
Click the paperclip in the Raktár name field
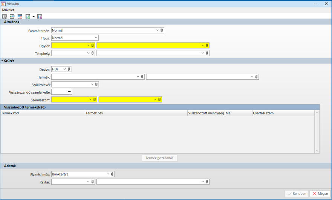[207, 182]
